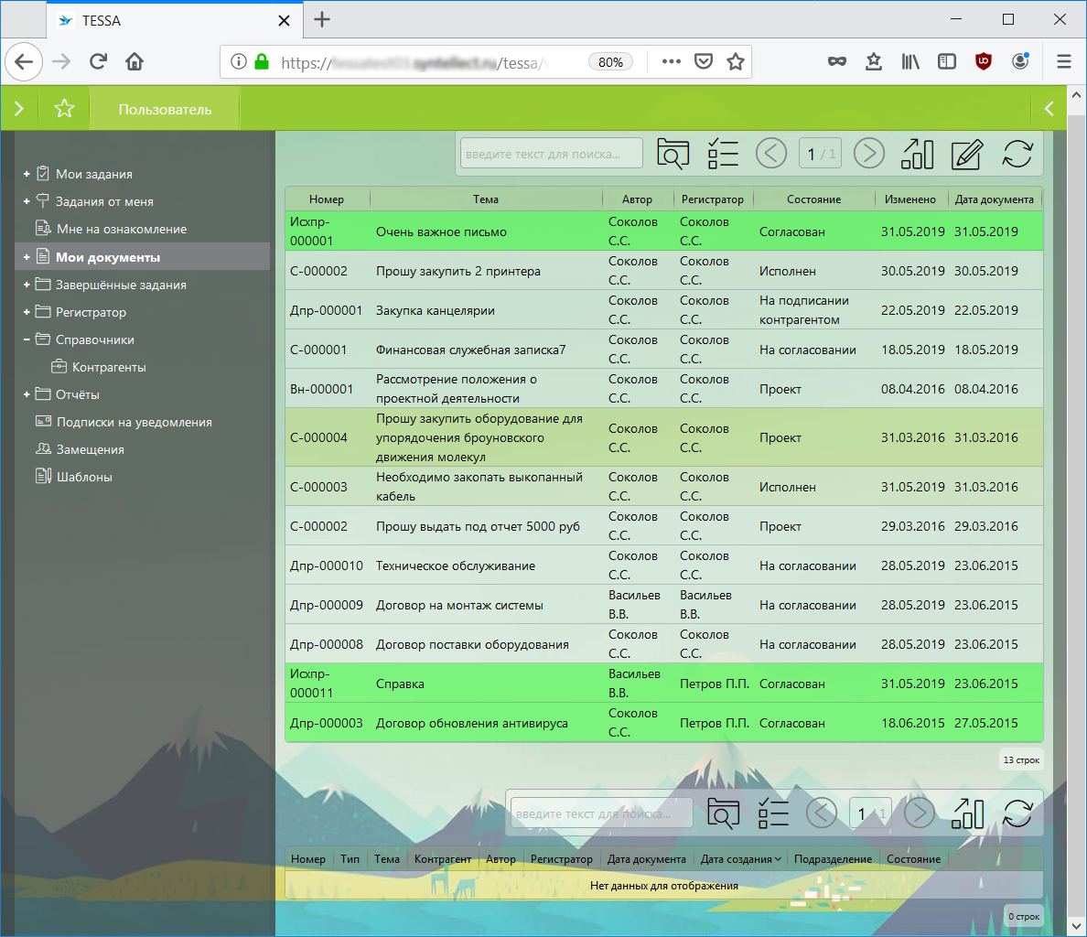Screen dimensions: 1087x937
Task: Switch to the Пользователь tab
Action: (x=165, y=109)
